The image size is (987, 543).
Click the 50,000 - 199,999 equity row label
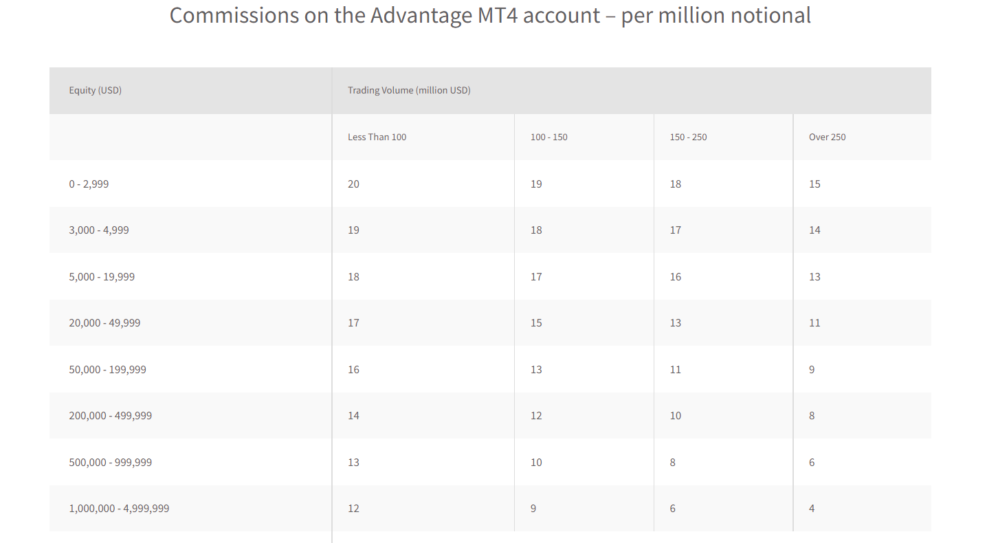point(107,369)
